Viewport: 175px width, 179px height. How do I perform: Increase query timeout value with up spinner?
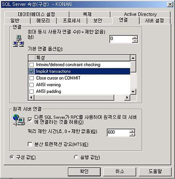(x=132, y=131)
